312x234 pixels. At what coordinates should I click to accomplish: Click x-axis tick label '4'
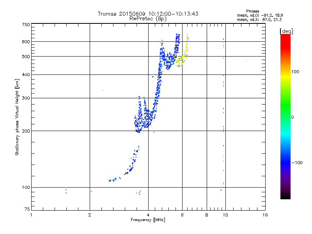point(148,215)
